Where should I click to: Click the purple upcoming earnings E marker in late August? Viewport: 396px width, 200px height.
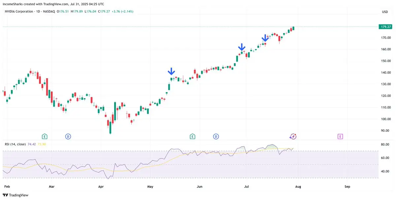pos(340,136)
